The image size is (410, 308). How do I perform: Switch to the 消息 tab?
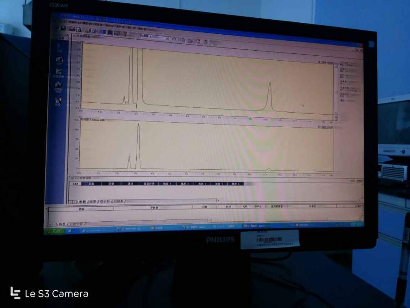62,224
